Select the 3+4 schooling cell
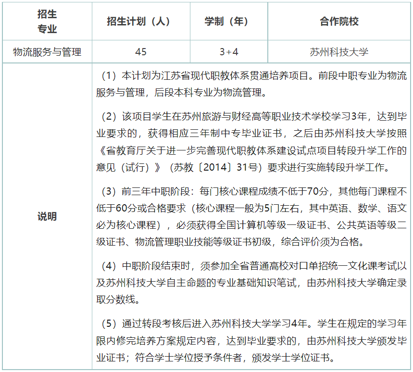This screenshot has width=413, height=372. coord(229,52)
